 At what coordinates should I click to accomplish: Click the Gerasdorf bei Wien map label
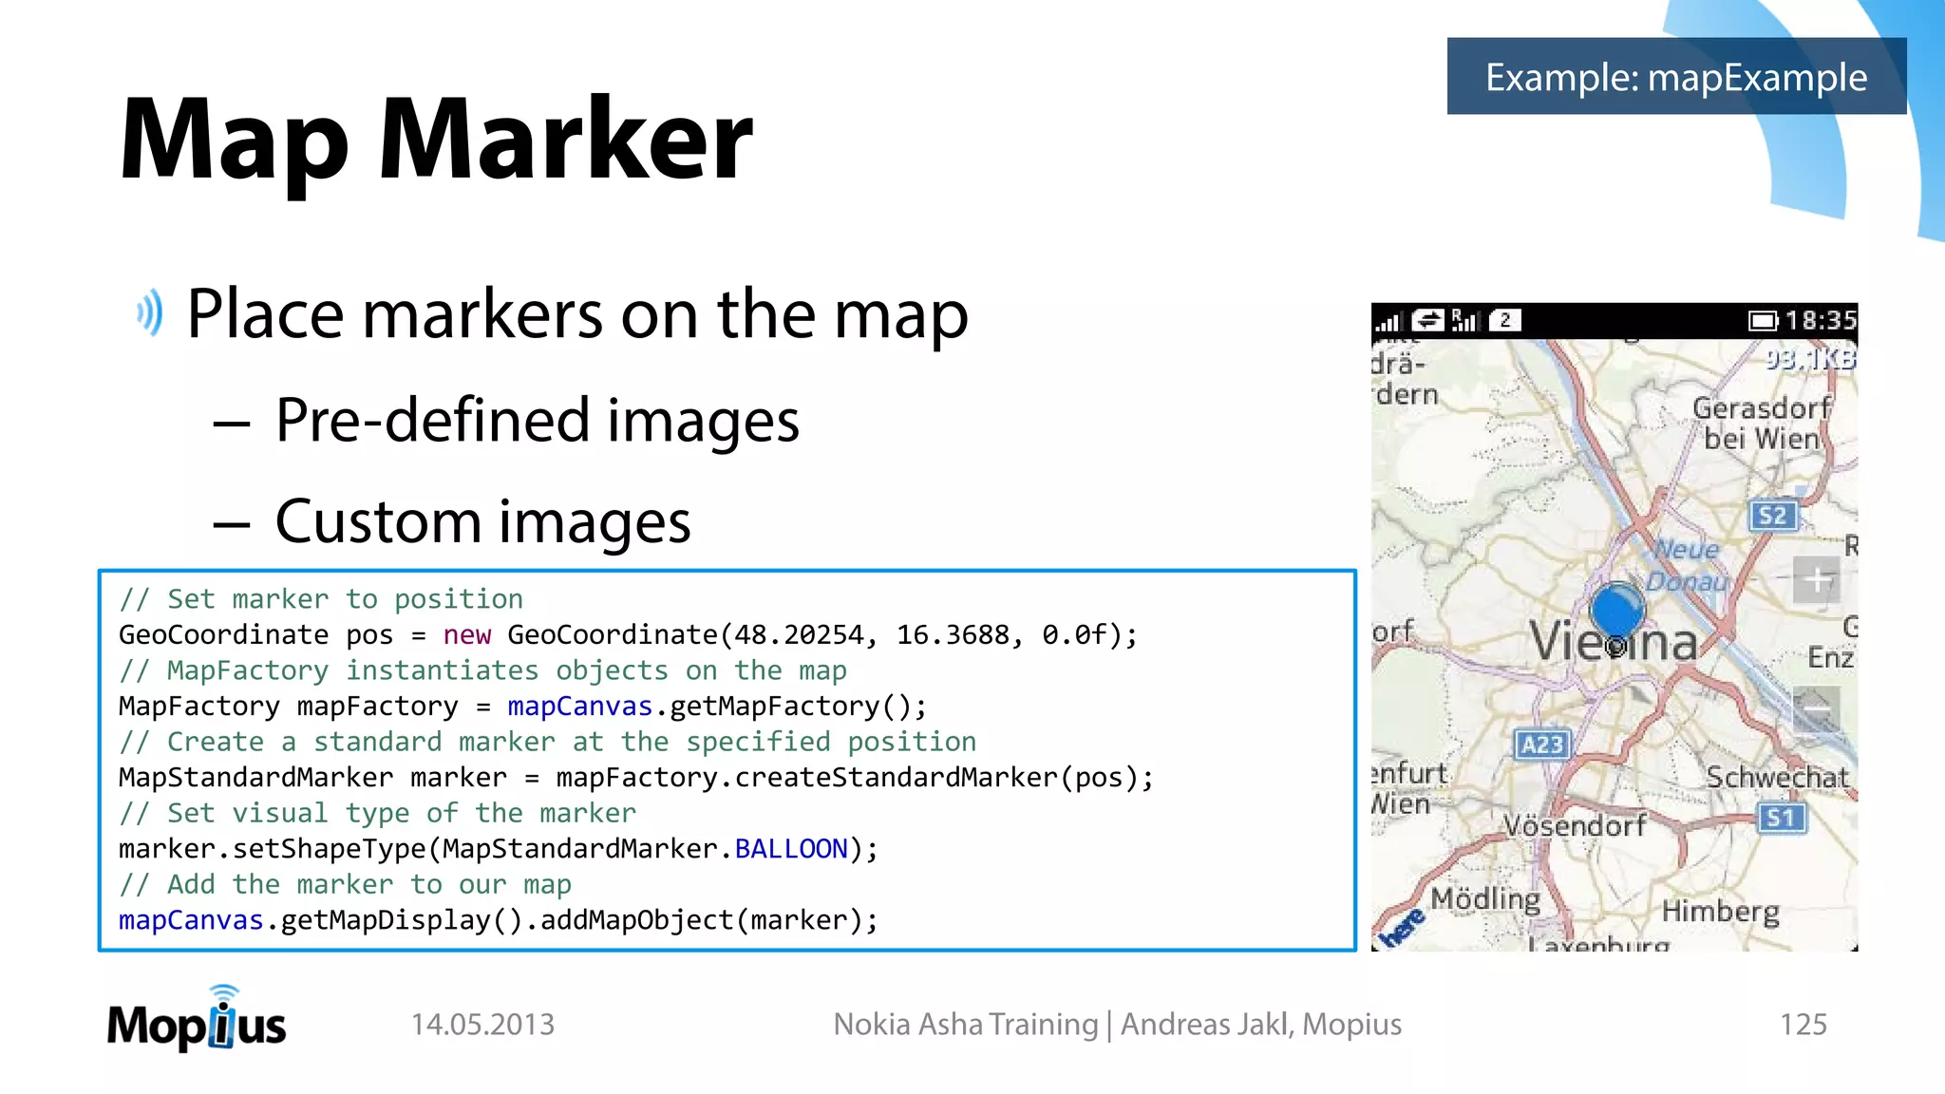1763,424
